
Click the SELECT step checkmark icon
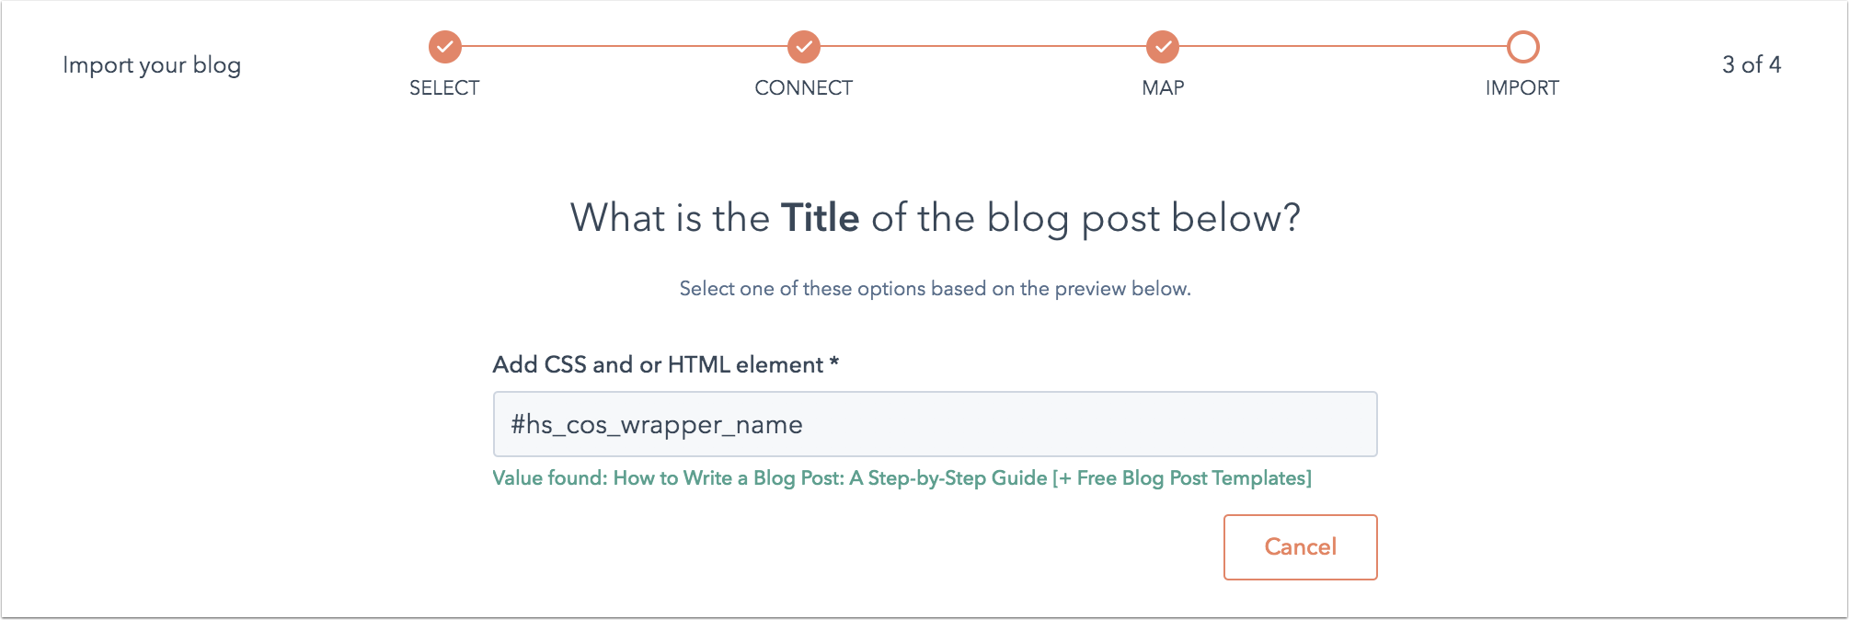pos(445,46)
